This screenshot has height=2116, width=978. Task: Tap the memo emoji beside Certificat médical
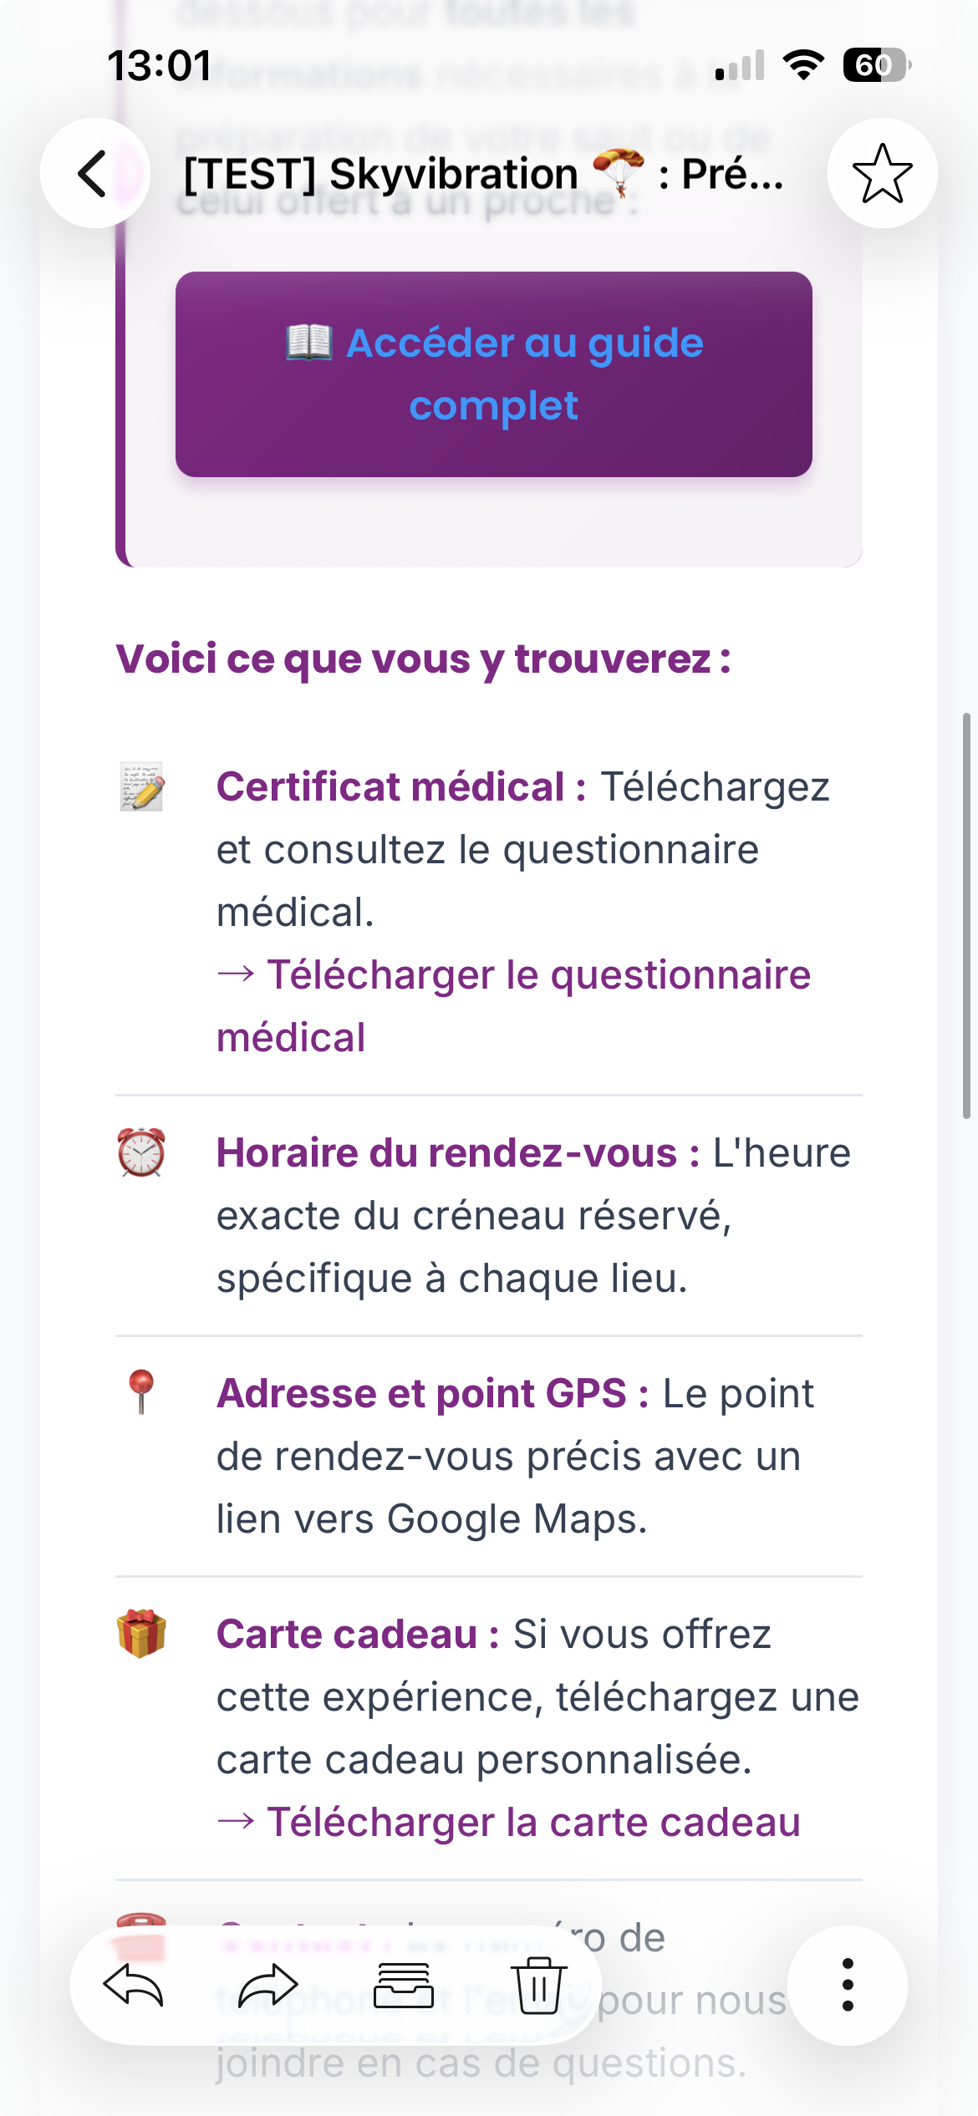[141, 787]
